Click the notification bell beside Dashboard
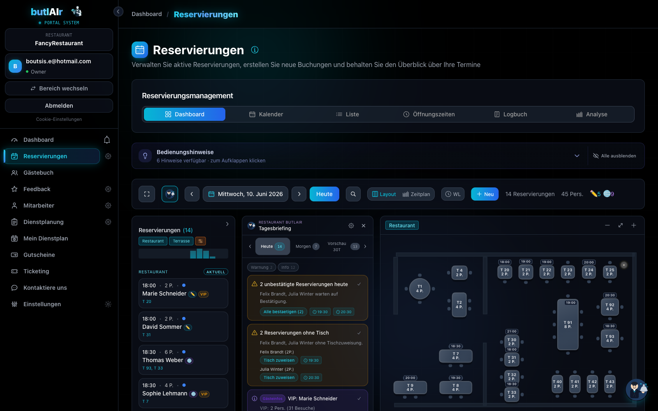This screenshot has height=411, width=658. click(107, 140)
